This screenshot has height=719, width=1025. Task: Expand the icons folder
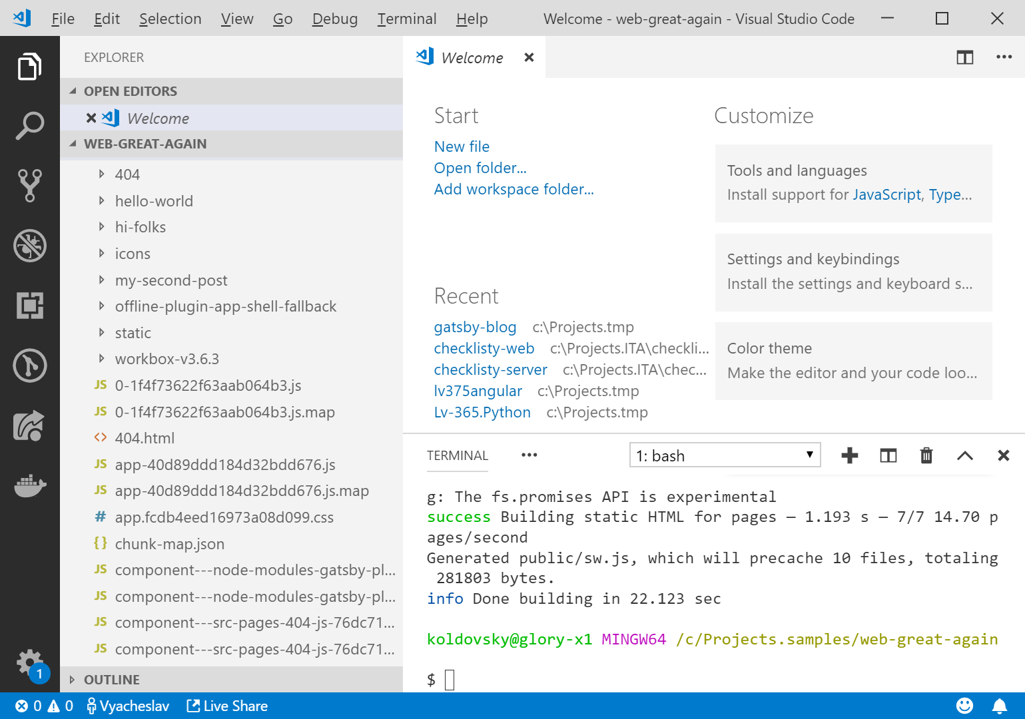[x=231, y=254]
